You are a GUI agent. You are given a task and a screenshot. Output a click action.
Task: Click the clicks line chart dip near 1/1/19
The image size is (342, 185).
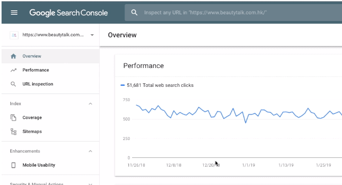246,123
